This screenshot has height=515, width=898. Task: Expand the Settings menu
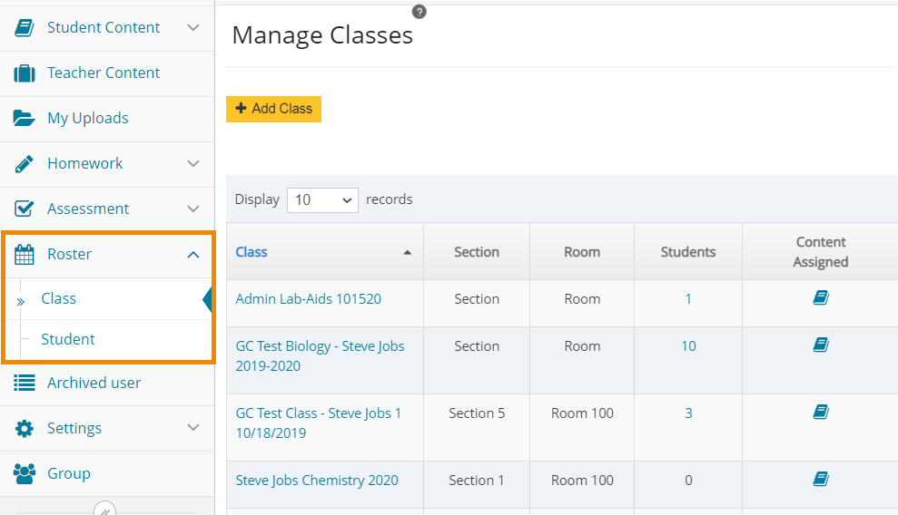[192, 428]
